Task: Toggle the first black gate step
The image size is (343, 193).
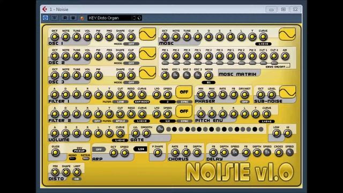Action: tap(174, 129)
